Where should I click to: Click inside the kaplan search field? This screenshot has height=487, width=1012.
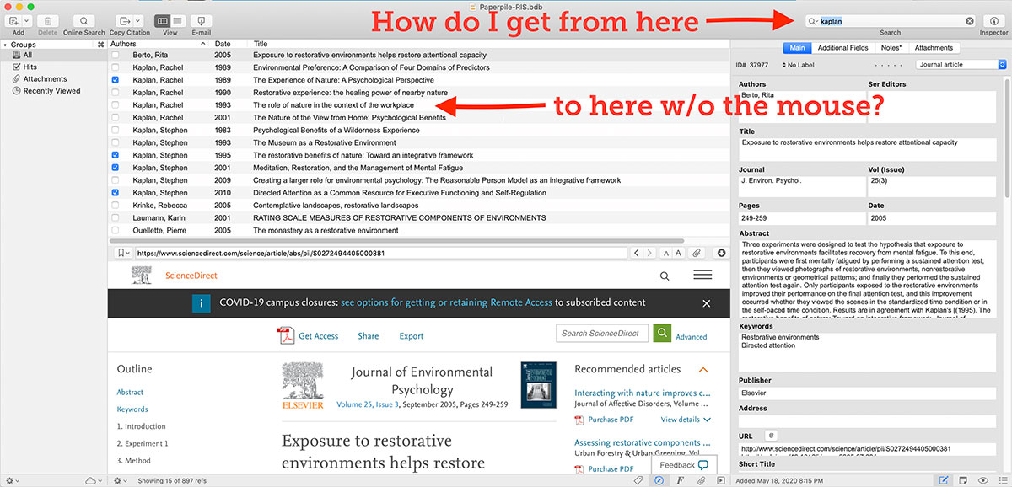[x=891, y=21]
